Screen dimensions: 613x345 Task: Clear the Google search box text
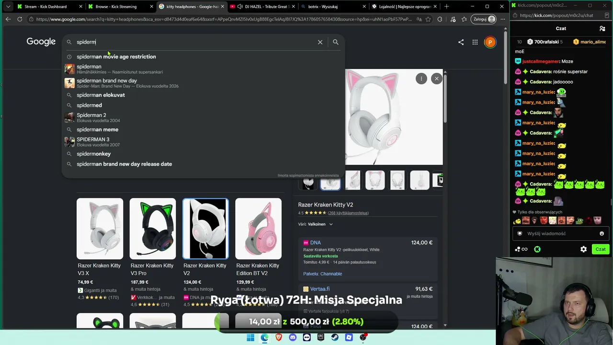(x=320, y=42)
